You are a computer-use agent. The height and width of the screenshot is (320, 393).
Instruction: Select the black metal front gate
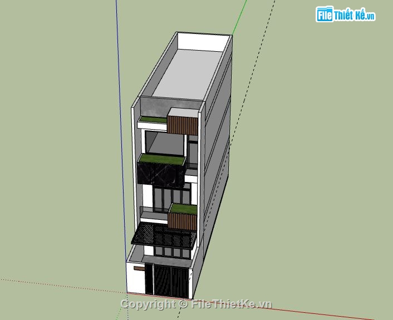pyautogui.click(x=171, y=281)
